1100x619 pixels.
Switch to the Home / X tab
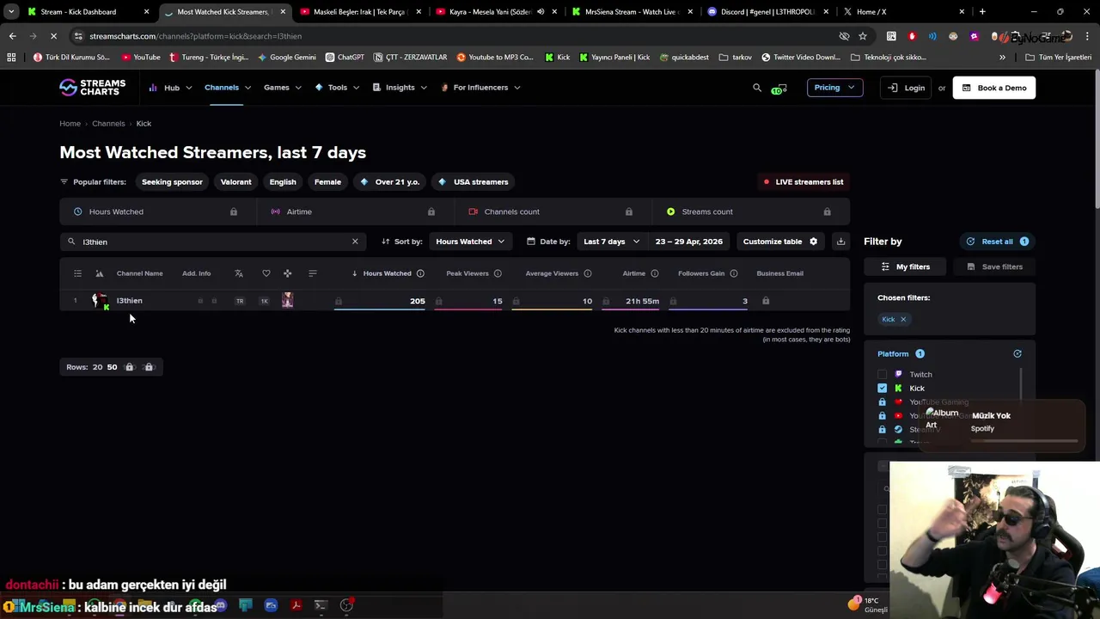tap(902, 12)
